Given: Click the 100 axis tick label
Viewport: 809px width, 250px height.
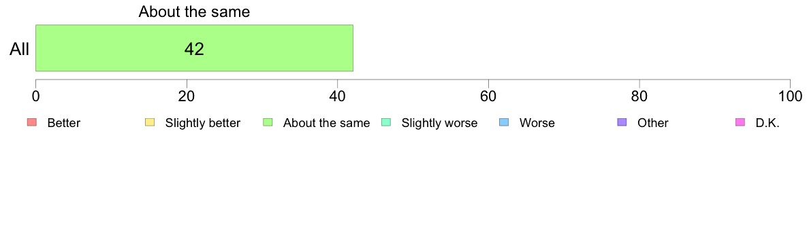Looking at the screenshot, I should click(791, 96).
